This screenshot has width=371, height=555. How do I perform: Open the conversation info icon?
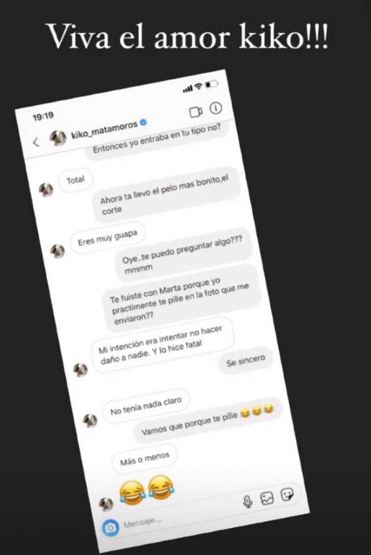216,108
